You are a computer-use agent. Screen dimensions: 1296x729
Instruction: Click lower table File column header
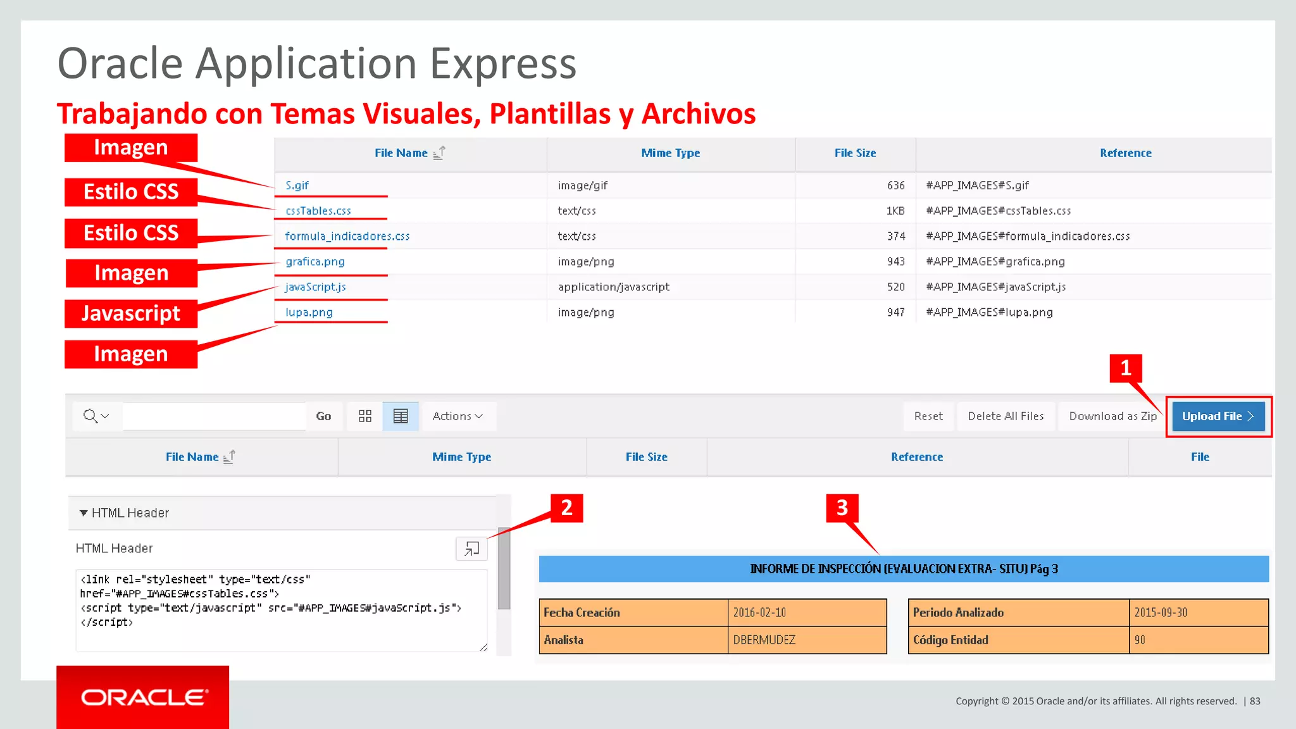[x=1200, y=456]
